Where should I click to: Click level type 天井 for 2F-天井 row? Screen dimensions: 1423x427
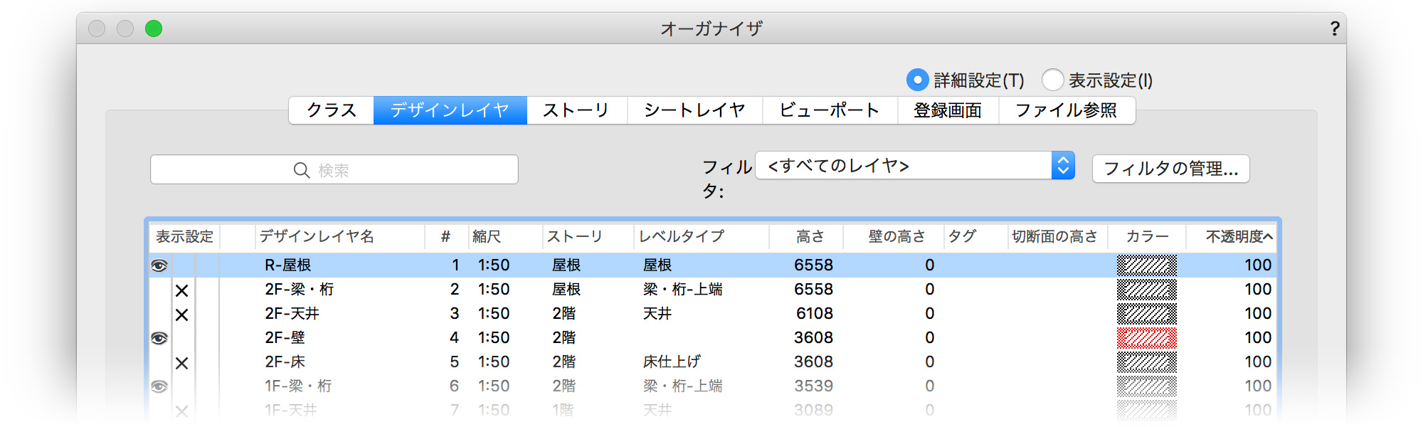(657, 314)
